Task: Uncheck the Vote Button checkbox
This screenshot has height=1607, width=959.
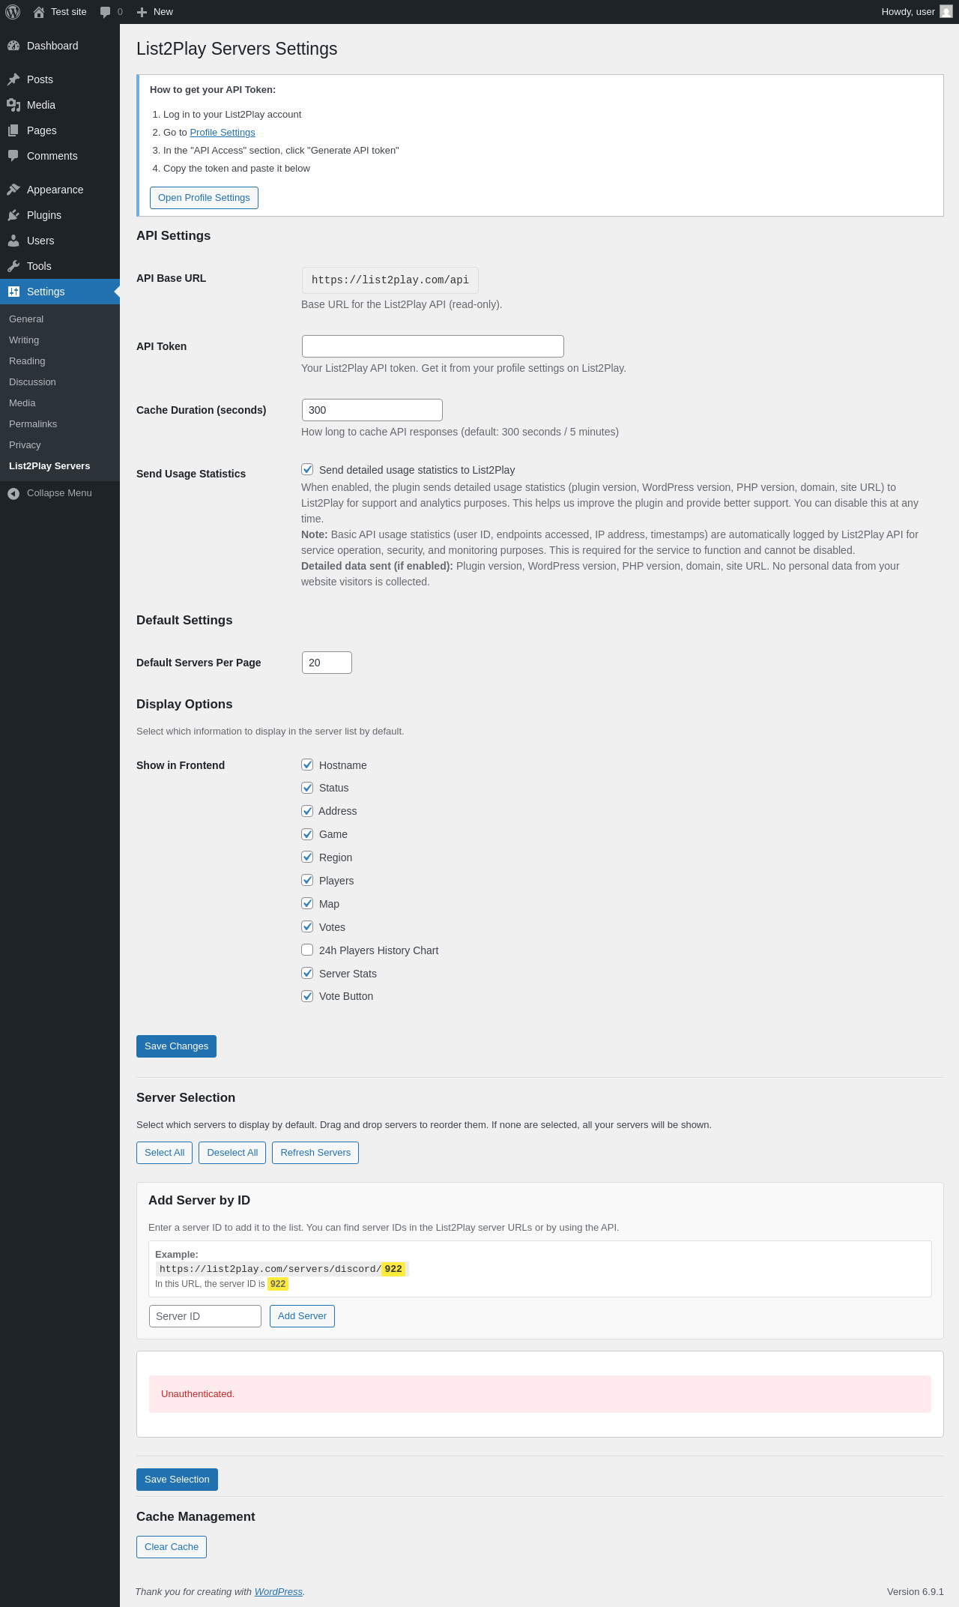Action: point(307,996)
